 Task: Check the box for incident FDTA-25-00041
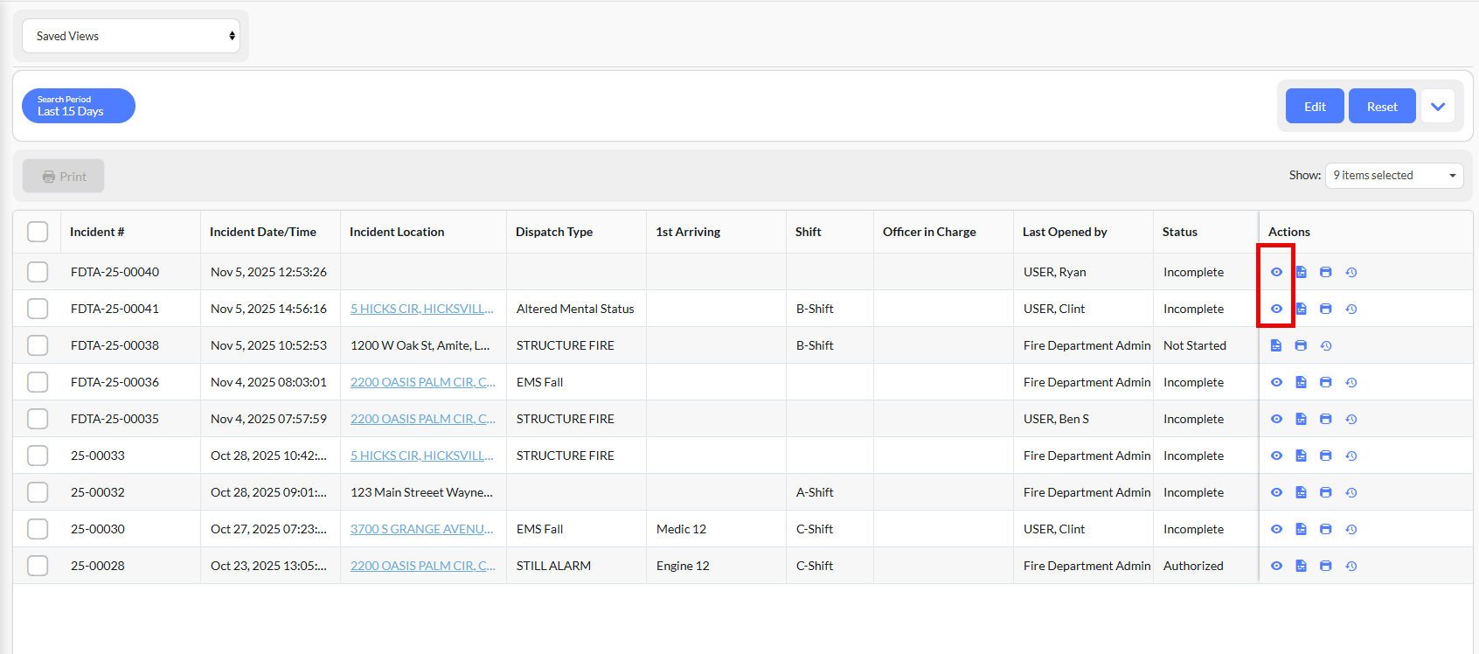(38, 309)
